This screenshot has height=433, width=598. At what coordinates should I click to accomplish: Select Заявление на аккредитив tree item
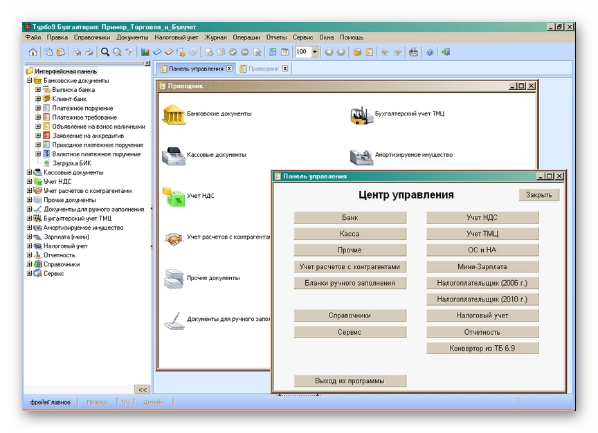pos(88,136)
